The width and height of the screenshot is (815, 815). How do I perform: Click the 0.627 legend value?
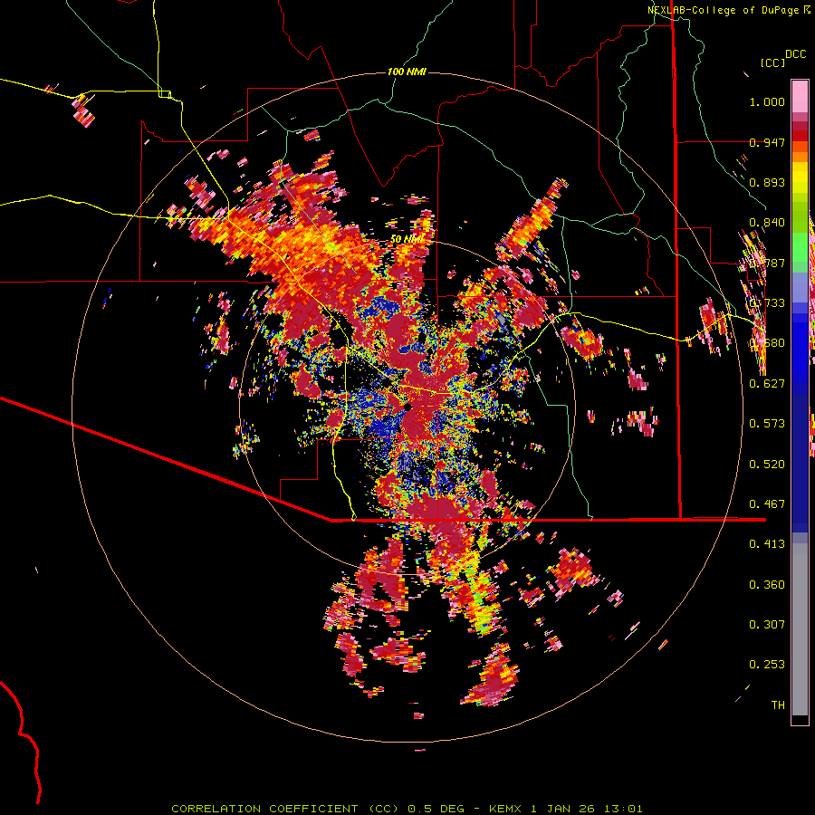coord(767,384)
